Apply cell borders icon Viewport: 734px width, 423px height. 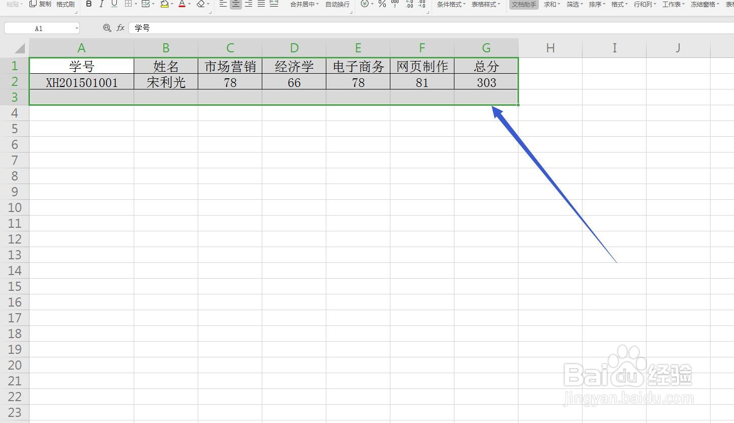tap(128, 4)
